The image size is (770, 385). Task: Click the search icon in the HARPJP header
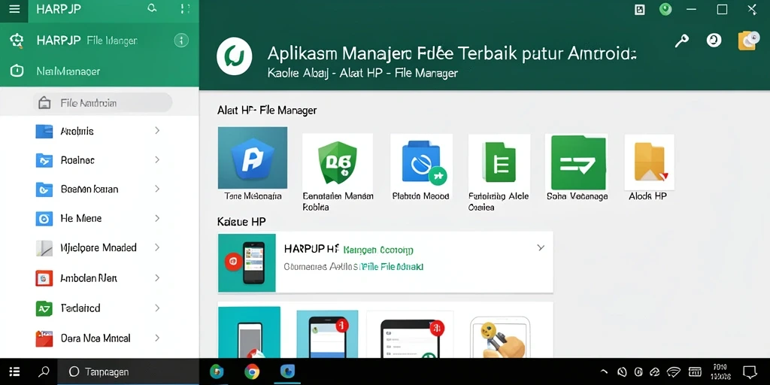(152, 8)
